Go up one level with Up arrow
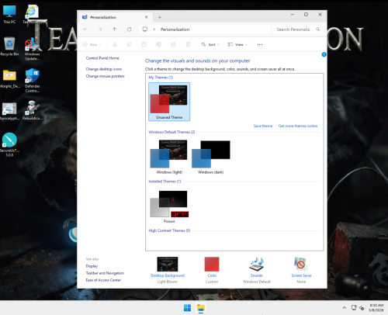Viewport: 388px width, 315px height. (114, 29)
